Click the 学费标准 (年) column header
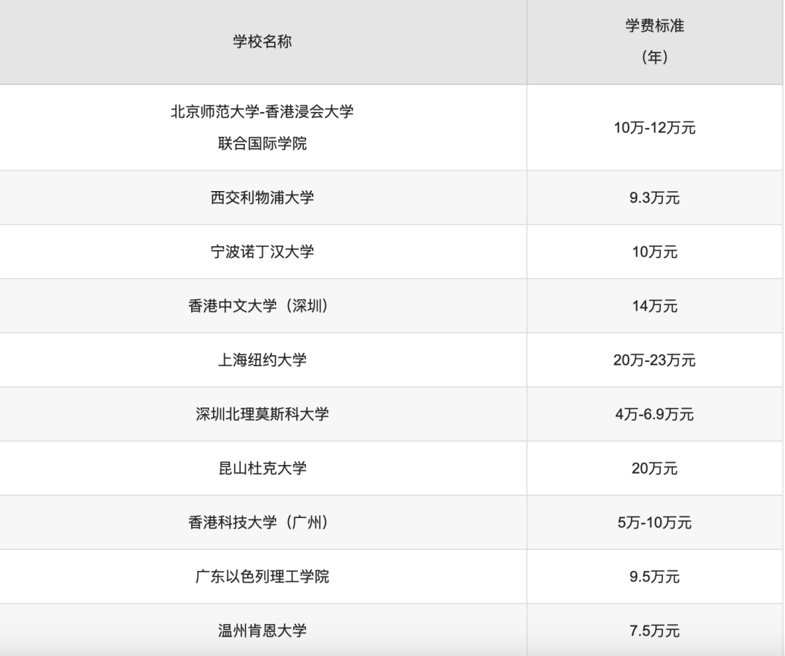This screenshot has height=656, width=785. [x=654, y=41]
